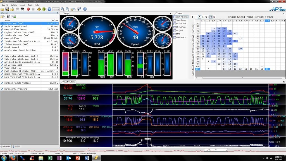
Task: Select the Vehicle Speed (SAE) channel
Action: pyautogui.click(x=29, y=26)
